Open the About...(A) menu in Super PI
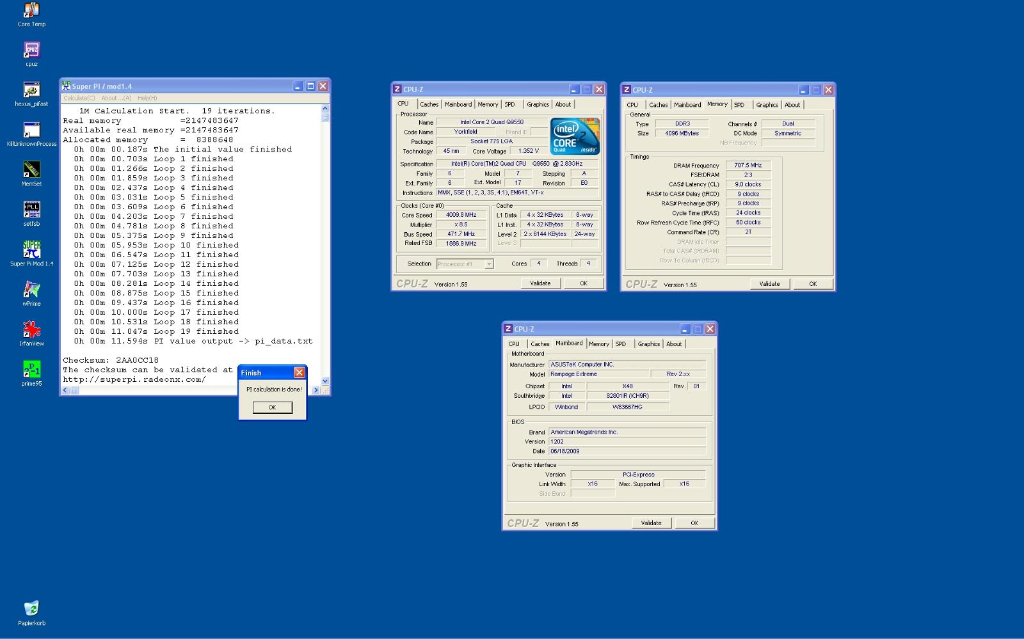The image size is (1024, 639). 116,98
